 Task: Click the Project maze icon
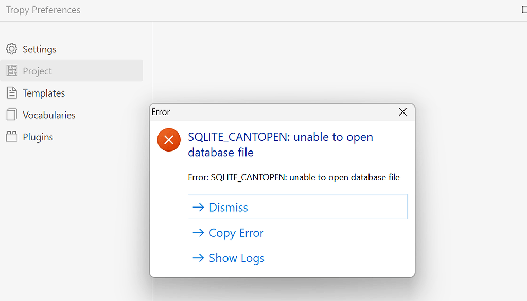12,71
